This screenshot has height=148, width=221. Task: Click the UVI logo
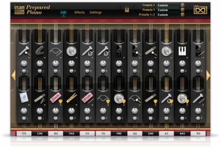coord(200,10)
